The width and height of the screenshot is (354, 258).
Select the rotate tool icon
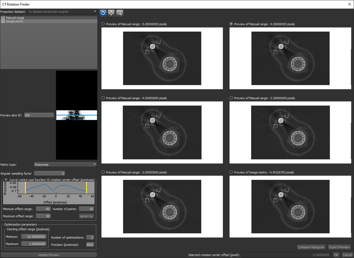(103, 13)
